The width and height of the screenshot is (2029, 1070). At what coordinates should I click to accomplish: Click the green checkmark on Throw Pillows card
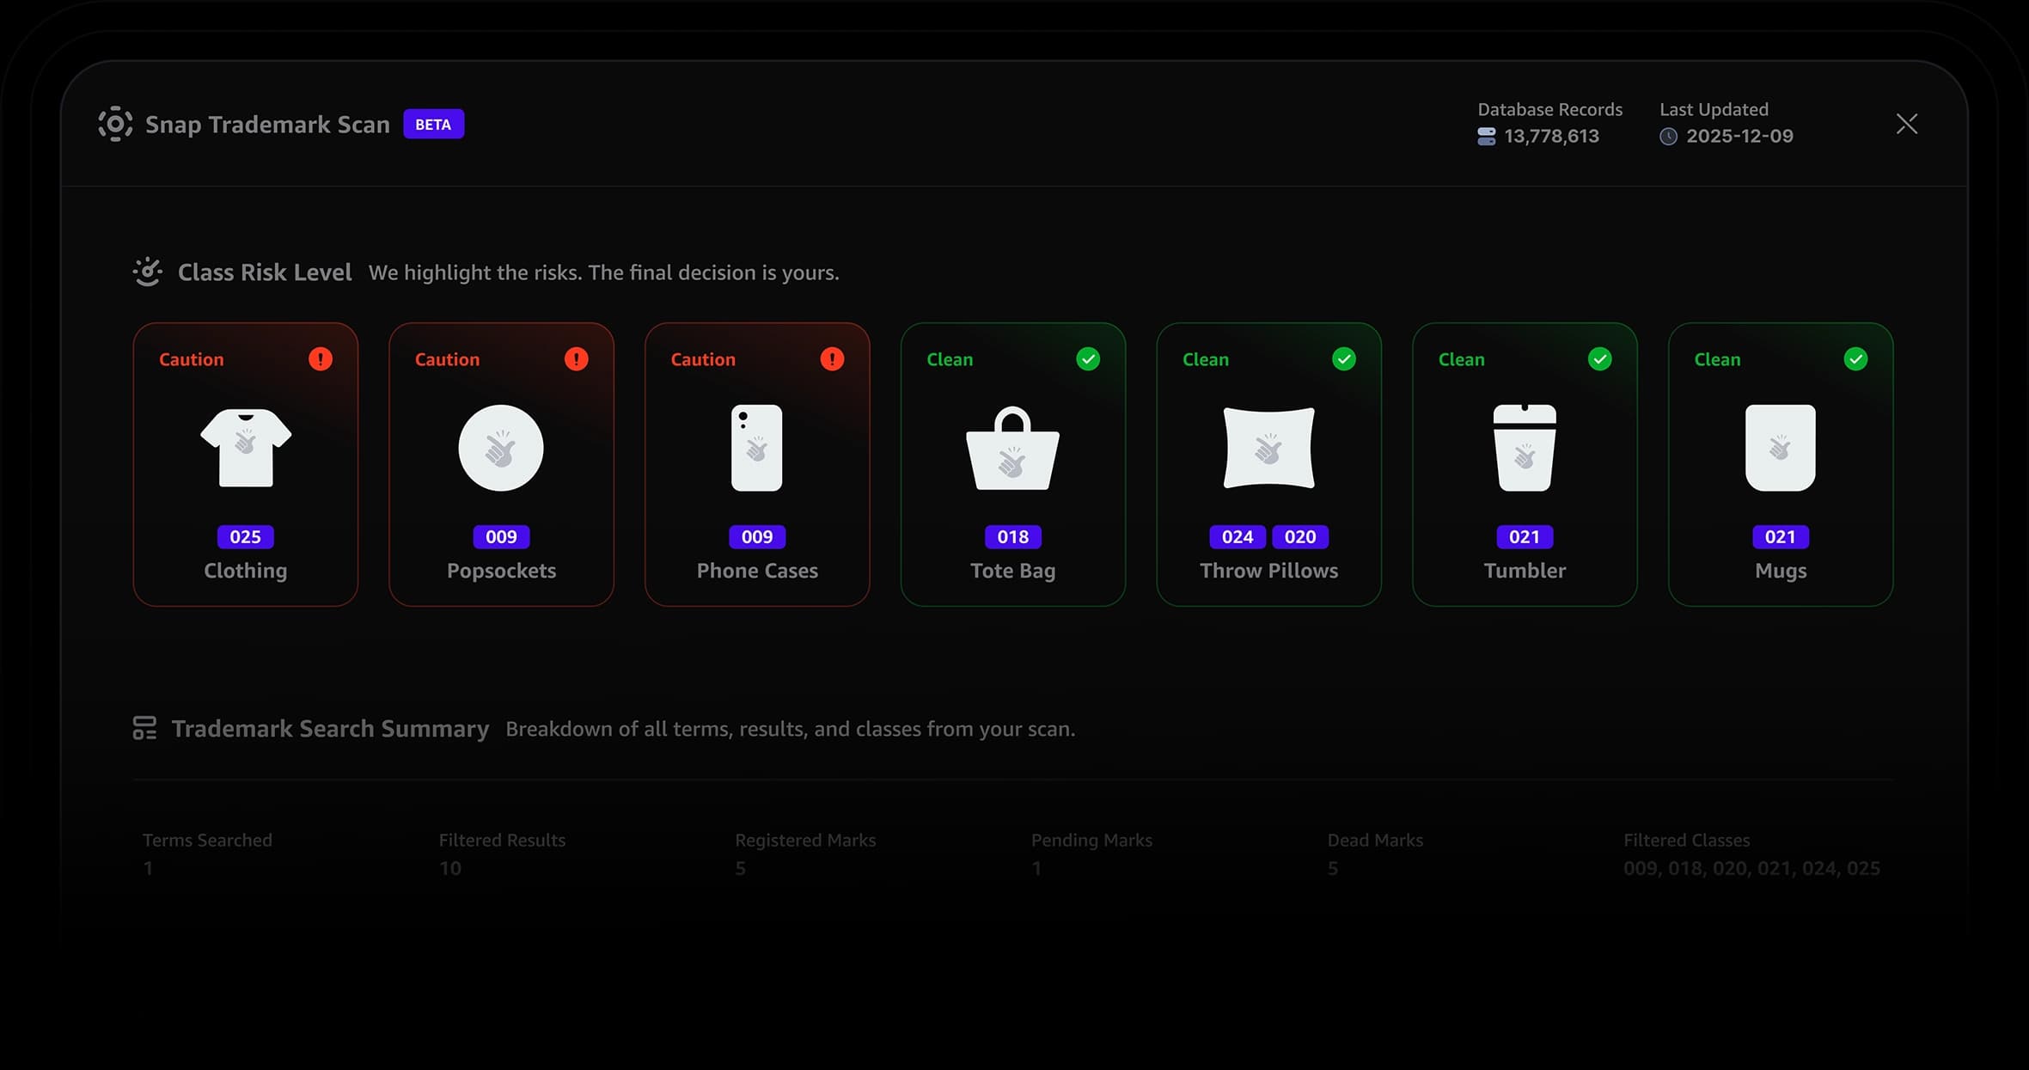pyautogui.click(x=1343, y=359)
